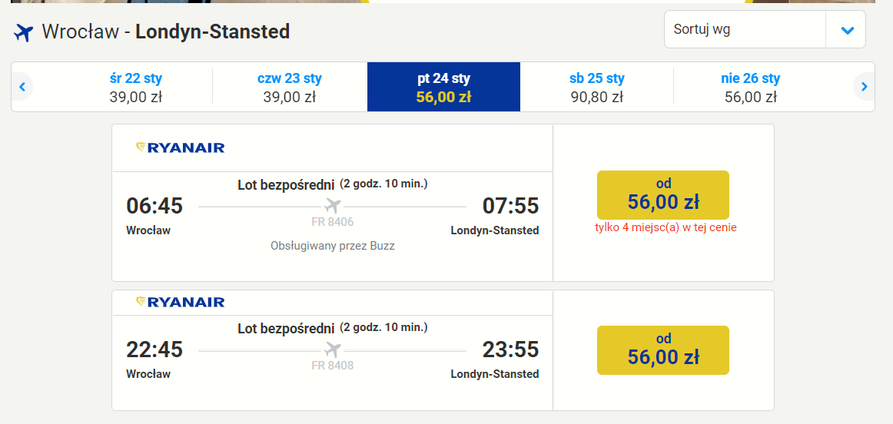The height and width of the screenshot is (424, 893).
Task: Switch to sb 25 sty date tab
Action: (597, 87)
